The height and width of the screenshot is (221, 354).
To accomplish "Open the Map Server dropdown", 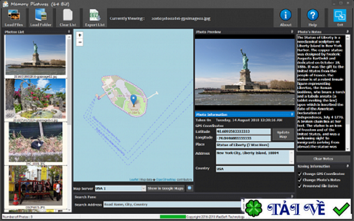I will (120, 188).
